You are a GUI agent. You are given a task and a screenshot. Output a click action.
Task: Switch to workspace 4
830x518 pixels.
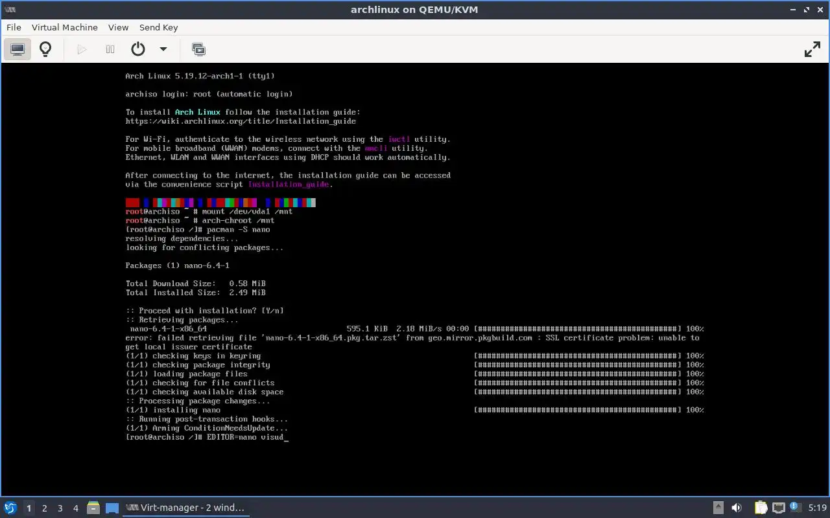tap(75, 508)
